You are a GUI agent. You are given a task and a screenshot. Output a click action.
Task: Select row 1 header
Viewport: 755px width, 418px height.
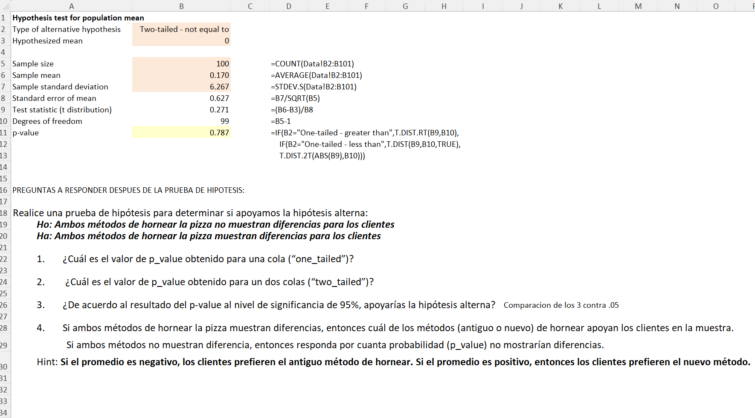click(x=5, y=17)
